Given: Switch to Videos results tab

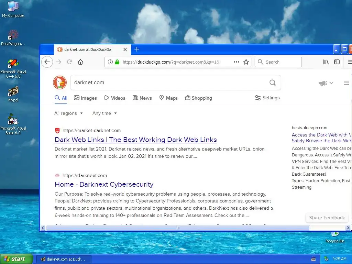Looking at the screenshot, I should [x=115, y=98].
